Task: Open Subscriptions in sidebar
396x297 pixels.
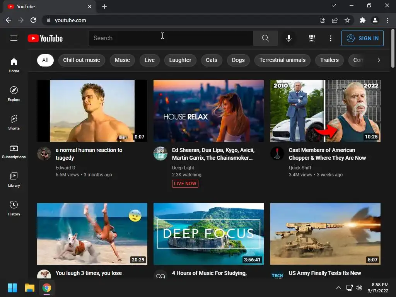Action: 14,151
